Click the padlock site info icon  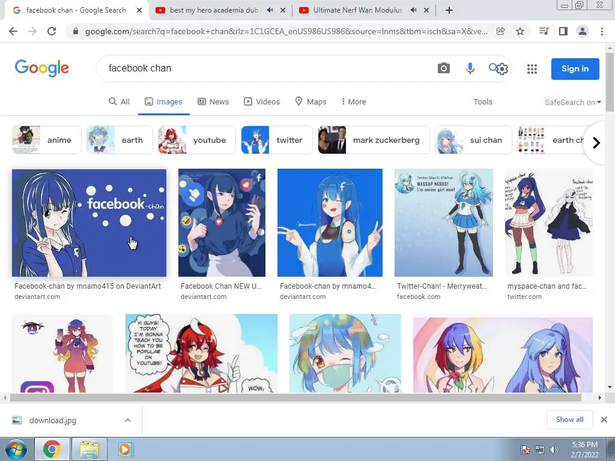(x=75, y=31)
